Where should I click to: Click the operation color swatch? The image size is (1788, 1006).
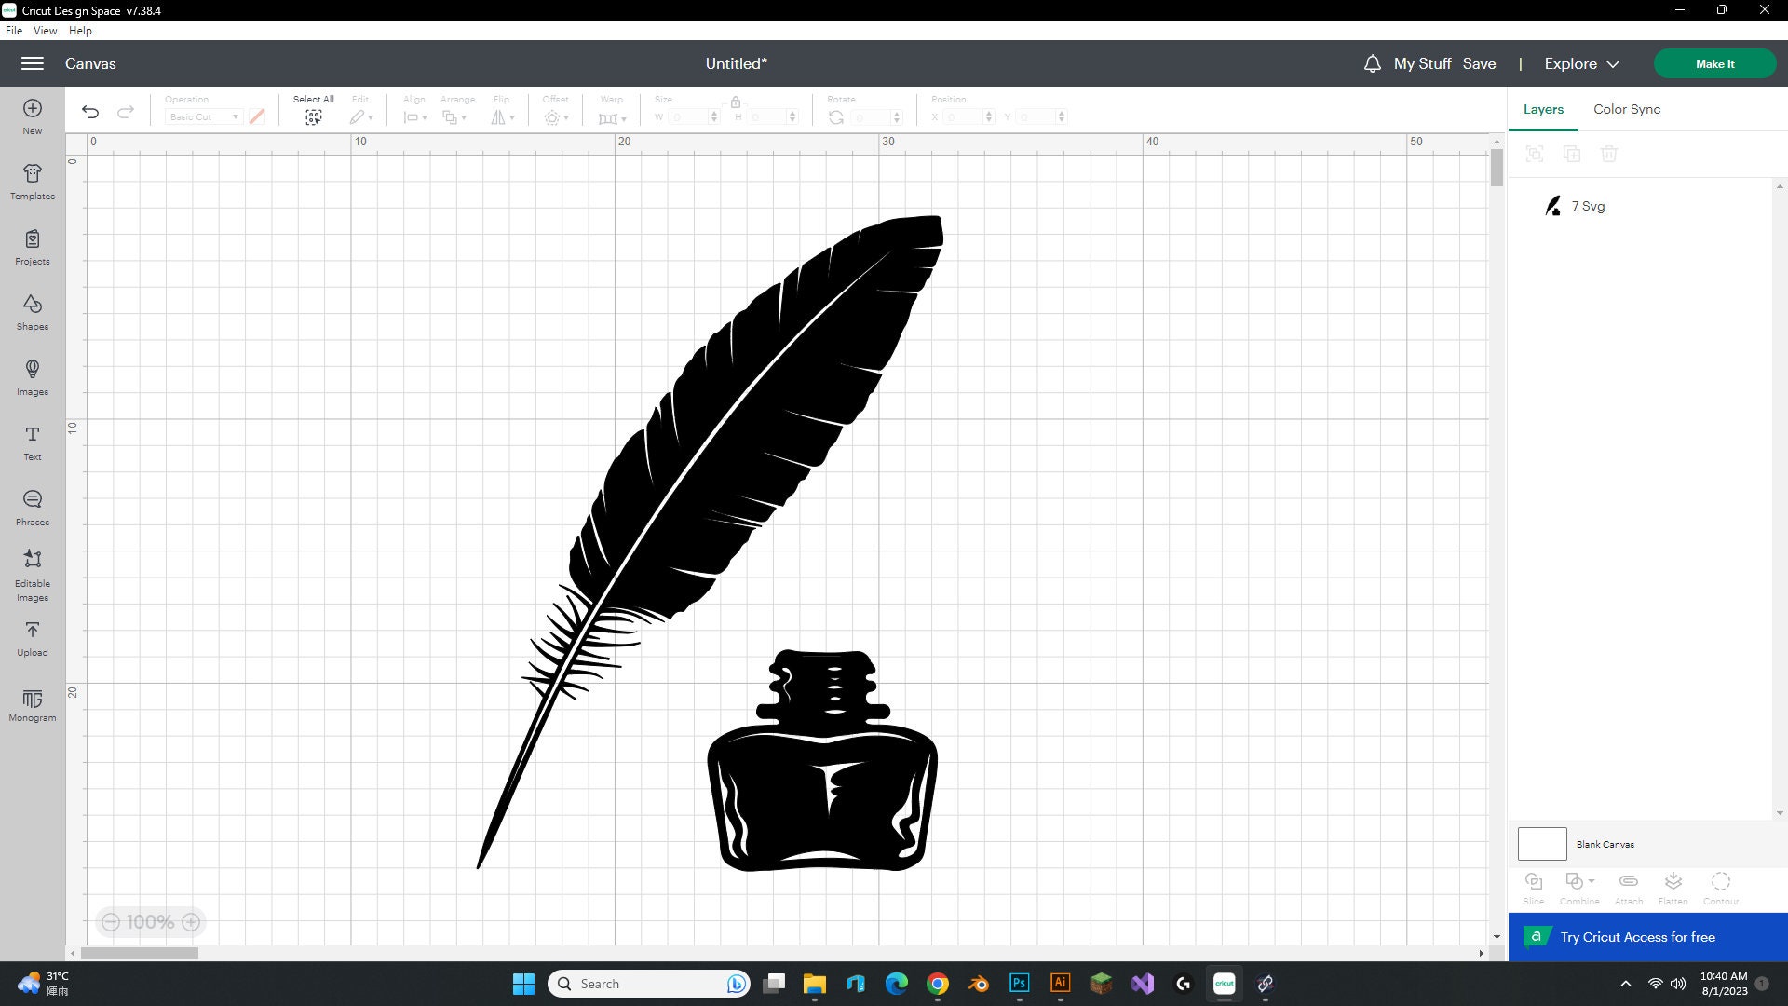[257, 116]
